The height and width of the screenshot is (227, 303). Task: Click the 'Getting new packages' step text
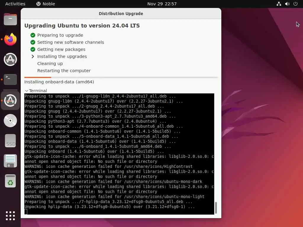point(61,49)
